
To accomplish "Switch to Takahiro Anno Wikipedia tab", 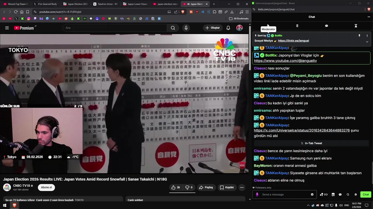I will click(x=105, y=4).
